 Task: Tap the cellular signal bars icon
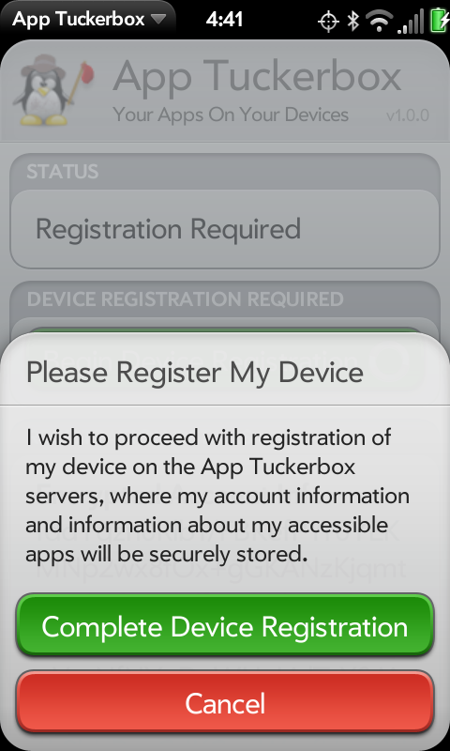[411, 22]
